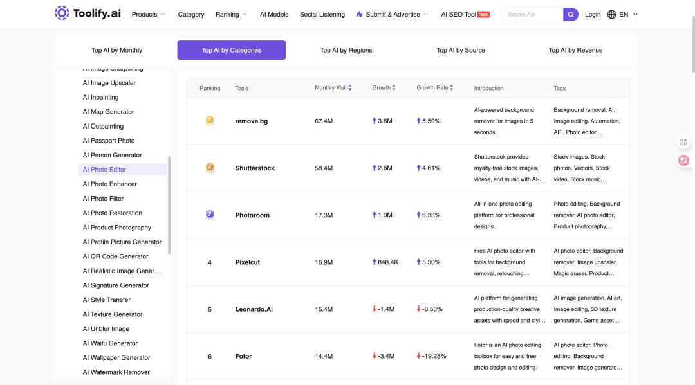Open the Pixelcut tool entry
The image size is (695, 385).
(247, 262)
